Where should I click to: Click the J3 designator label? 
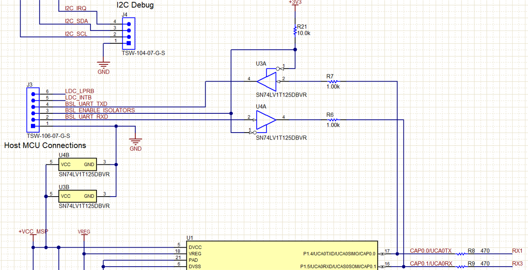(x=29, y=85)
